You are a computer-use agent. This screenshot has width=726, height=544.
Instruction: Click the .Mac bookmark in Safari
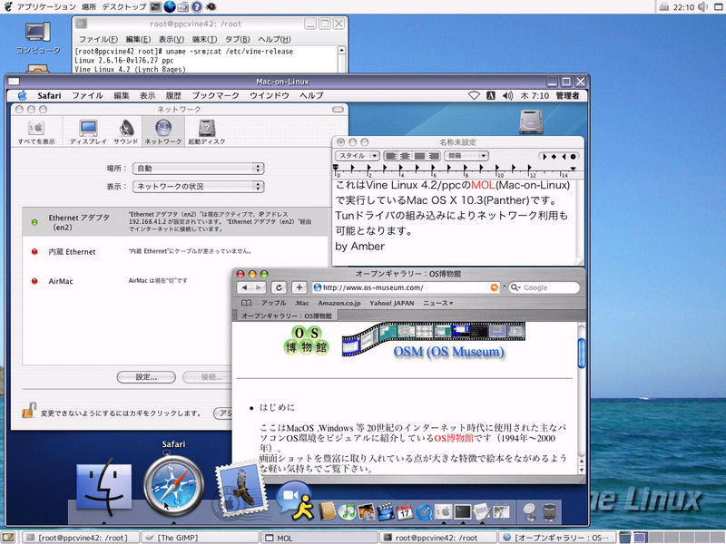point(302,303)
